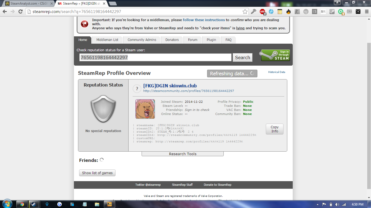Expand the Show list of games section
The image size is (371, 208).
tap(97, 173)
